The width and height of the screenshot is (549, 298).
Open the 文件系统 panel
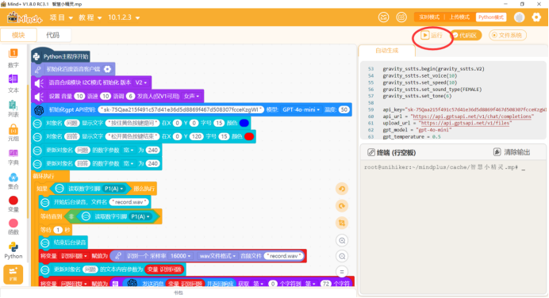click(508, 36)
